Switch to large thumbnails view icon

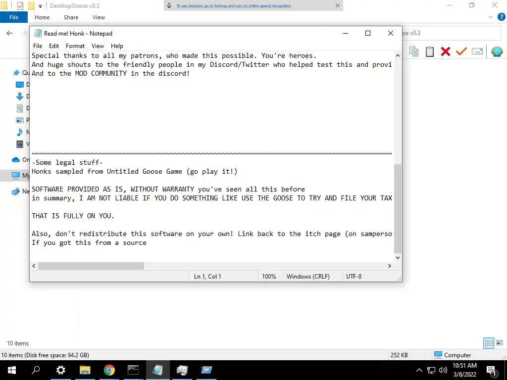pyautogui.click(x=500, y=343)
